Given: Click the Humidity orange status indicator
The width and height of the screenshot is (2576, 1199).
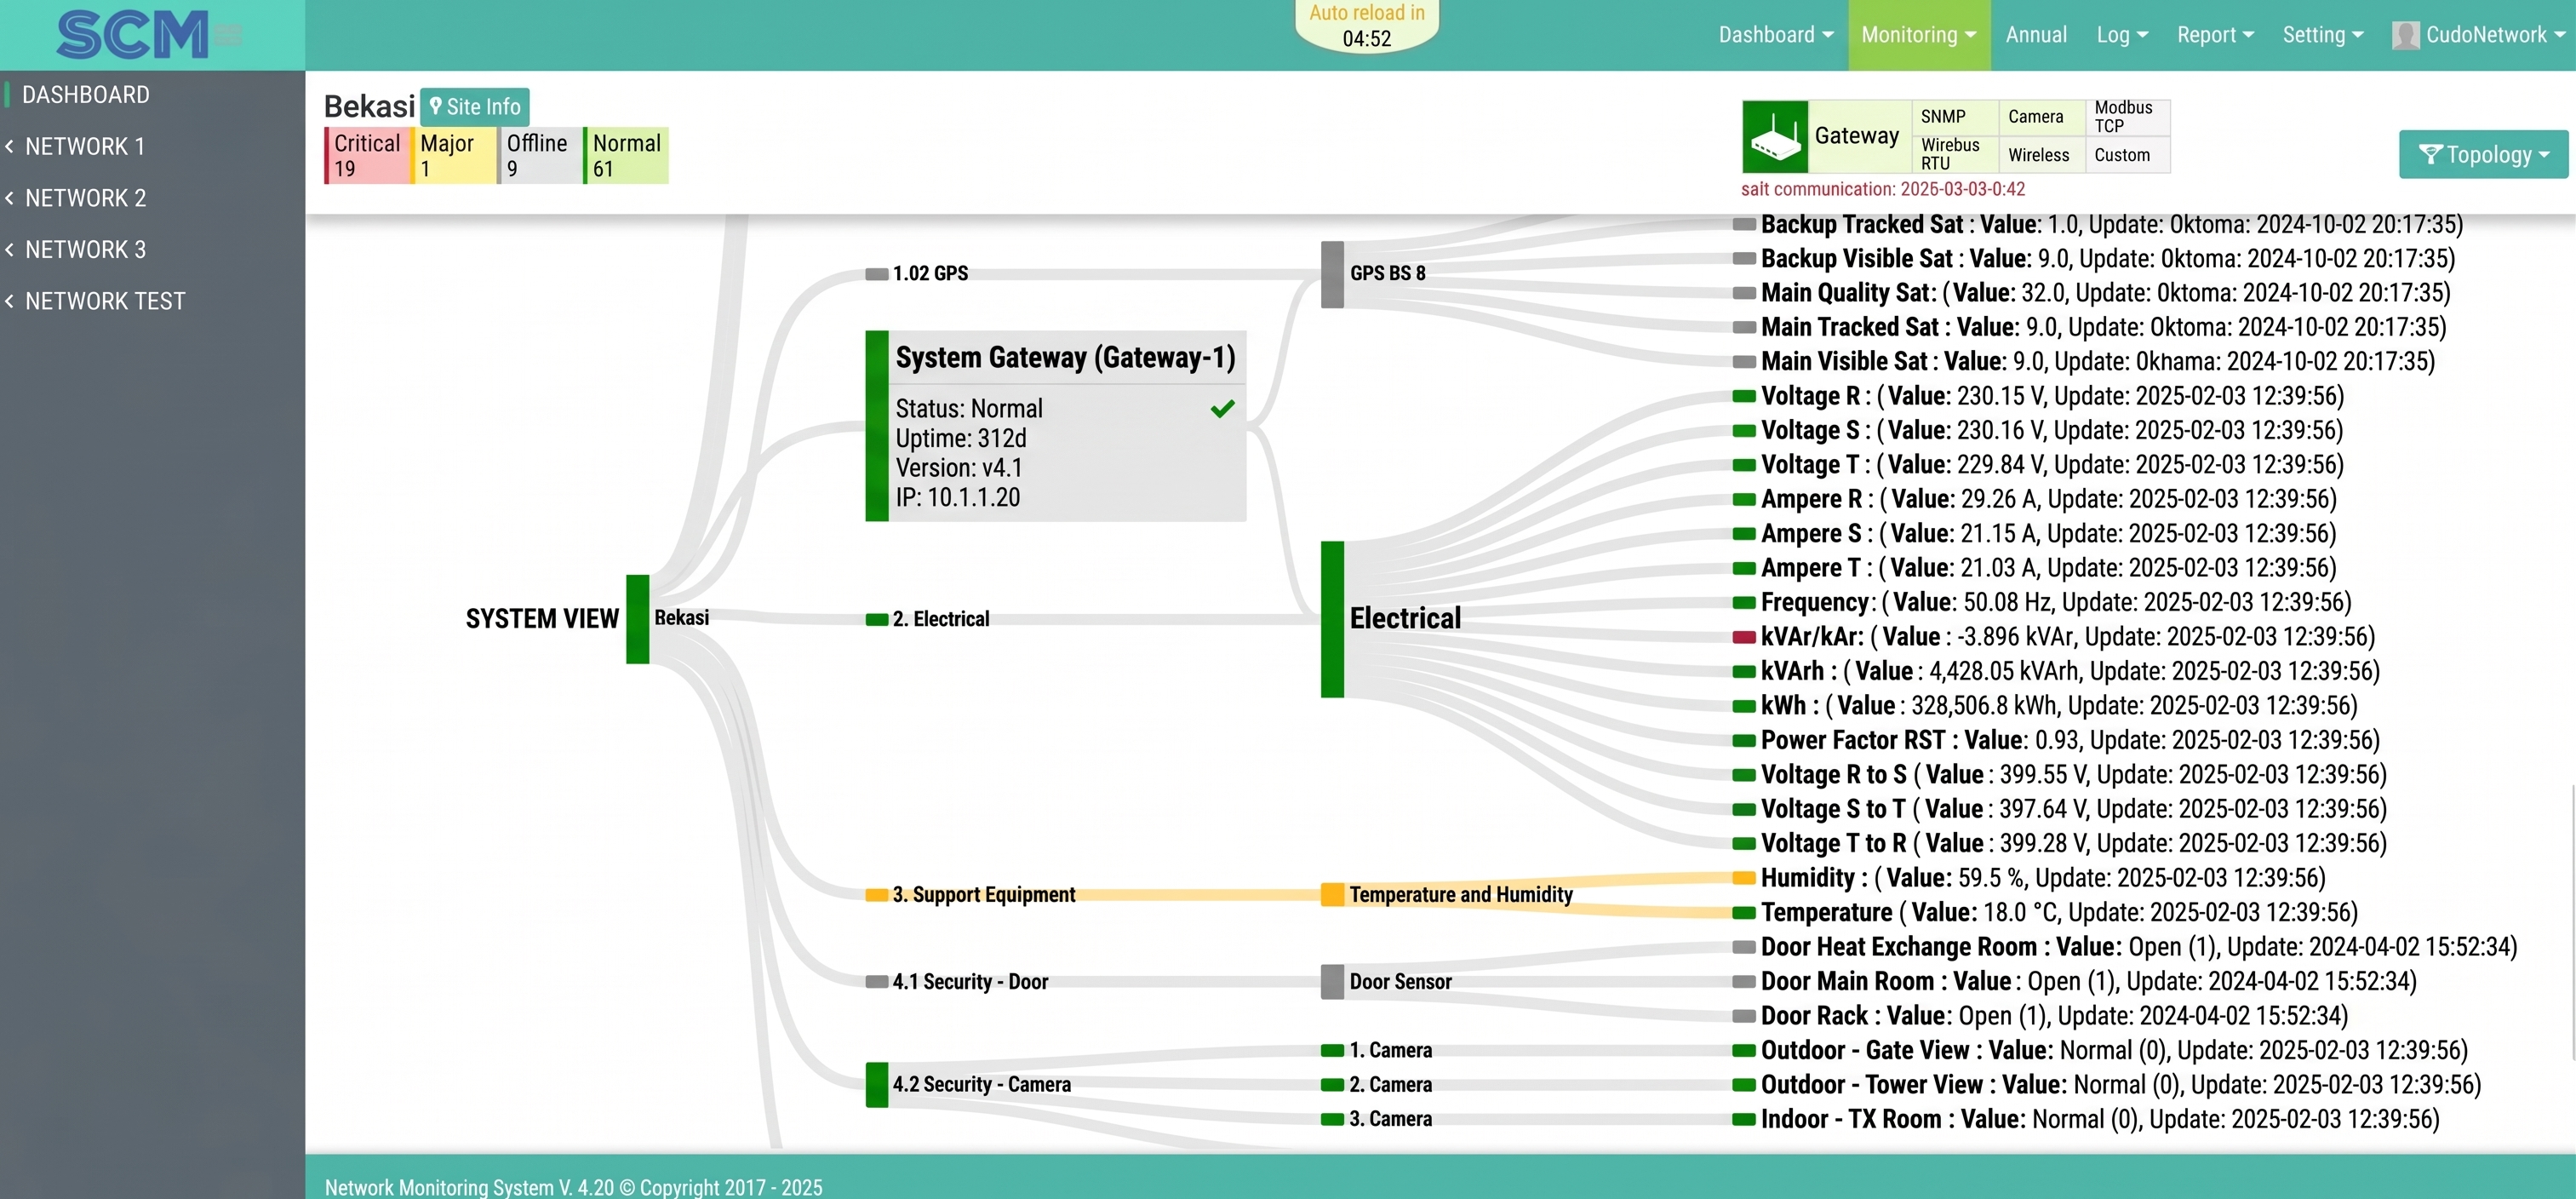Looking at the screenshot, I should 1744,878.
